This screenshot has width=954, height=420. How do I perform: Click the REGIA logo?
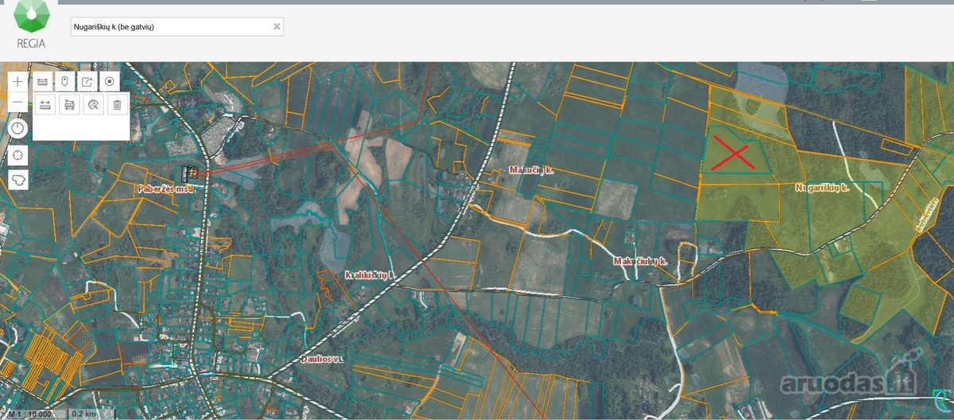tap(31, 26)
